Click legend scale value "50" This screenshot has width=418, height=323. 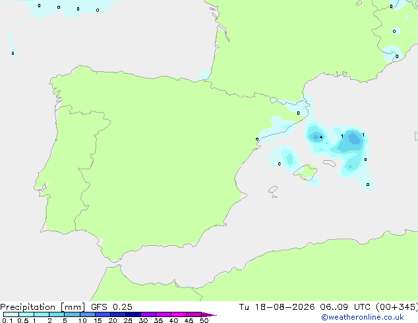pyautogui.click(x=204, y=320)
